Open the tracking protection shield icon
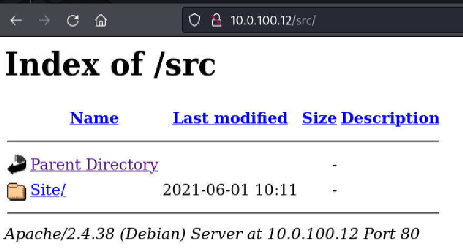Viewport: 463px width, 250px height. coord(195,21)
